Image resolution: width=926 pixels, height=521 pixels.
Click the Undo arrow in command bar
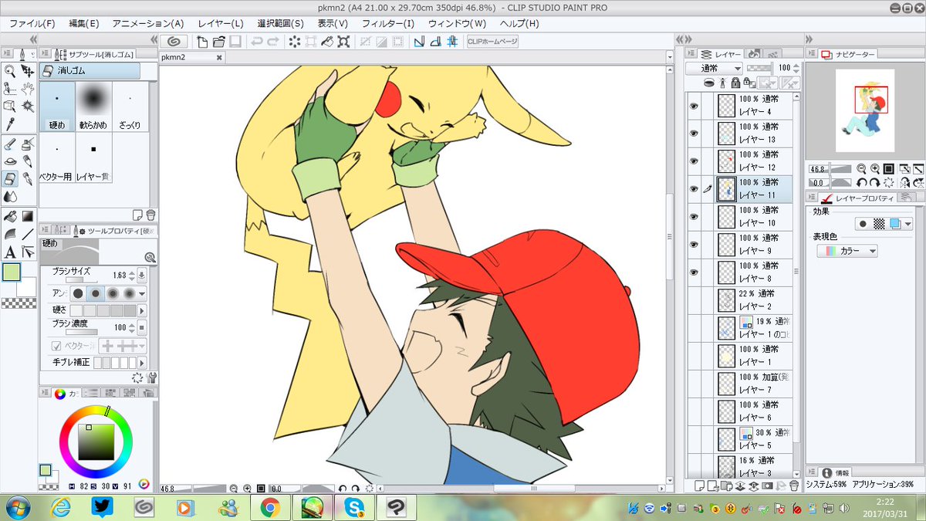point(256,42)
